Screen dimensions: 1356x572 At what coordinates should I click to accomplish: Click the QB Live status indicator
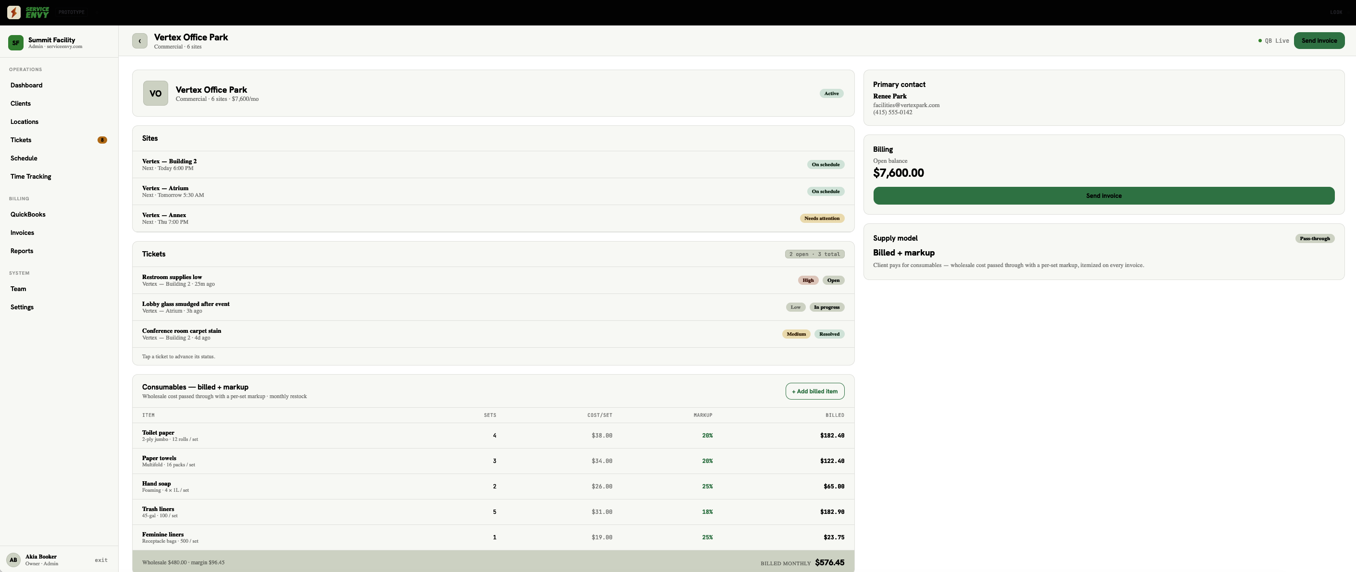(x=1273, y=40)
